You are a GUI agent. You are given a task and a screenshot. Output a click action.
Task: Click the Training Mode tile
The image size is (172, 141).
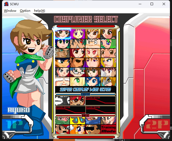(x=108, y=129)
